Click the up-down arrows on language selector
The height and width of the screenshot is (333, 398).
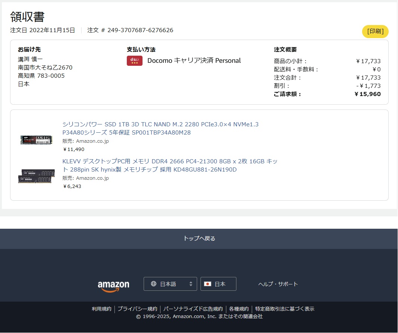[x=191, y=284]
